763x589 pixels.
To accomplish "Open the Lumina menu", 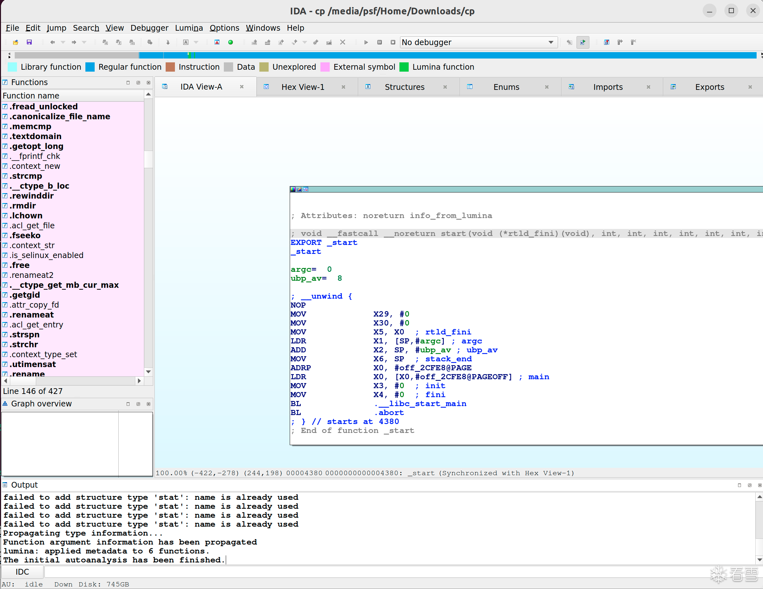I will click(189, 28).
